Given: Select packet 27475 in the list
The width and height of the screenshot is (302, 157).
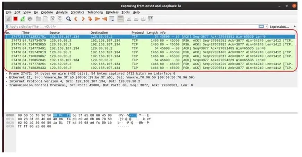Looking at the screenshot, I should pos(150,48).
